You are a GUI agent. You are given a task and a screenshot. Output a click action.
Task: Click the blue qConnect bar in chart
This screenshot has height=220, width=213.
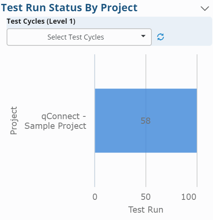coord(146,121)
